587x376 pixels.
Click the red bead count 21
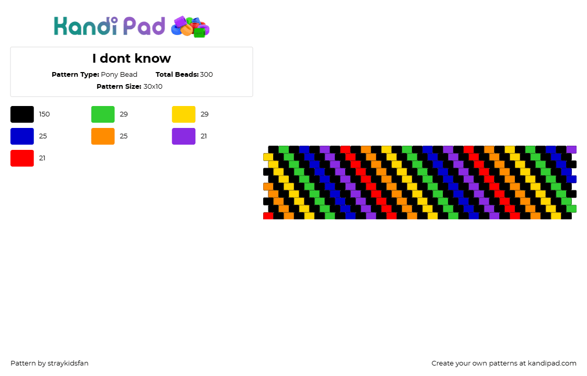click(42, 158)
